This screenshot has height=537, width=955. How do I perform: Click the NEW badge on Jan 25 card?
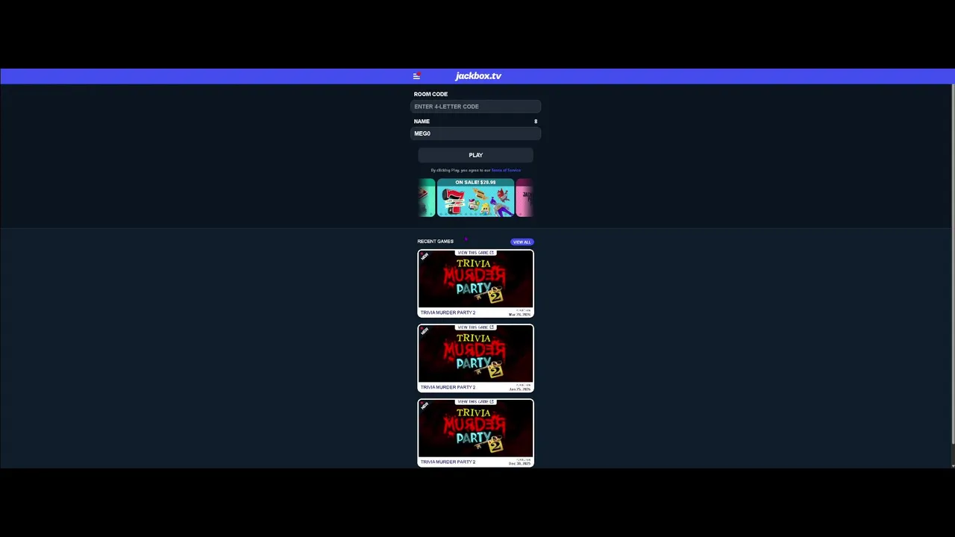pos(425,331)
